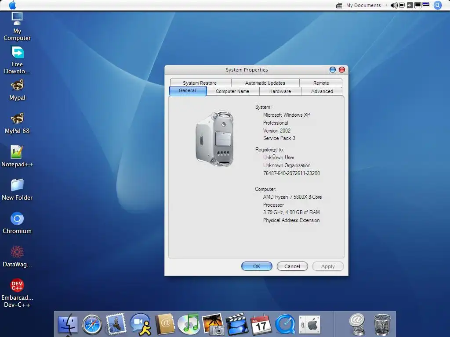Click the 3.79 GHz, 4.00 GB of RAM line
The height and width of the screenshot is (337, 450).
coord(291,212)
